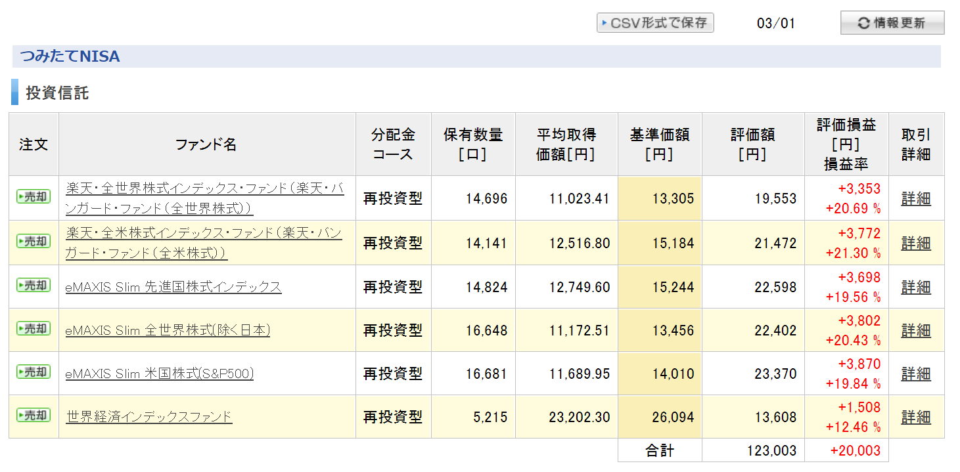Click holding quantity 16,648

[487, 331]
